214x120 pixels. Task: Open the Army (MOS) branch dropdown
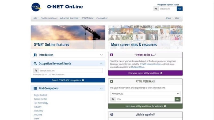(x=145, y=94)
